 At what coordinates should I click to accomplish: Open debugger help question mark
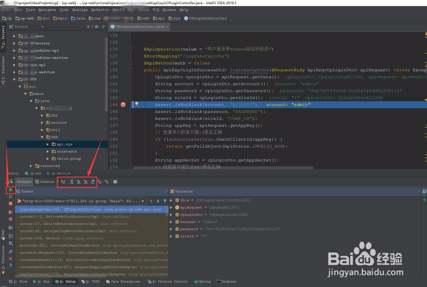pyautogui.click(x=11, y=266)
